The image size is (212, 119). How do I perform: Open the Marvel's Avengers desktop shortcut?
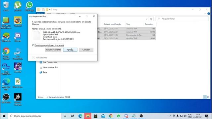18,99
